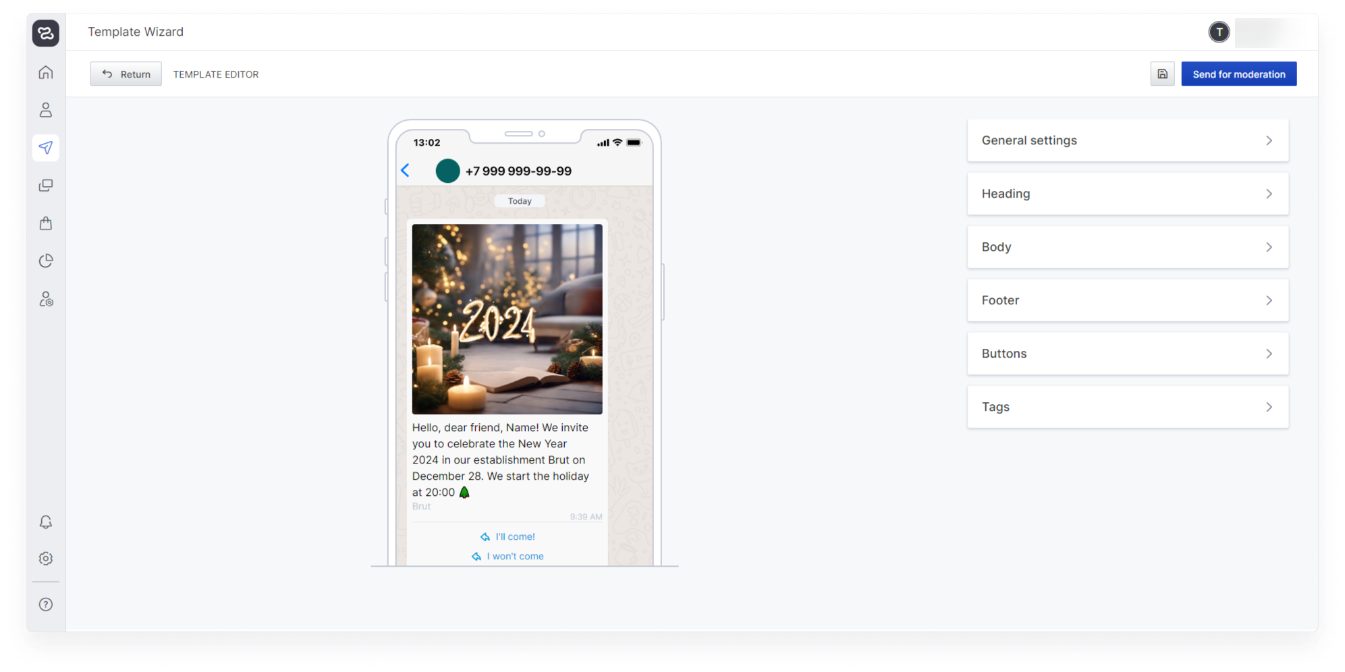The image size is (1345, 672).
Task: Open the pie chart analytics icon
Action: click(x=46, y=261)
